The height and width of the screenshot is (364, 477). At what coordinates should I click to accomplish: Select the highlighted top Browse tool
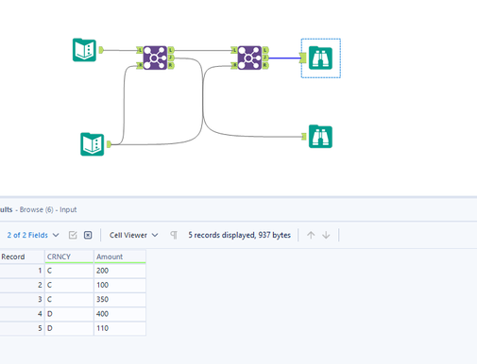[x=320, y=58]
